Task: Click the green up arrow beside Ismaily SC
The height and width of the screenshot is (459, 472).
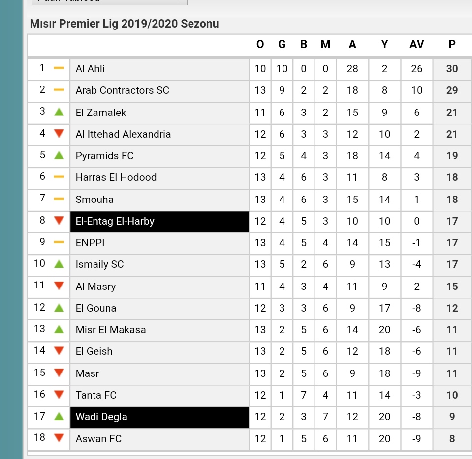Action: 59,264
